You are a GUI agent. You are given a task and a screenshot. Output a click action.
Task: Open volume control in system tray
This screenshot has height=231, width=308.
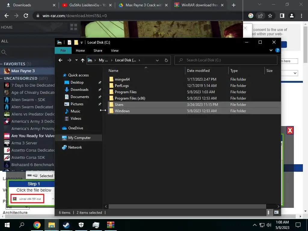pyautogui.click(x=269, y=225)
